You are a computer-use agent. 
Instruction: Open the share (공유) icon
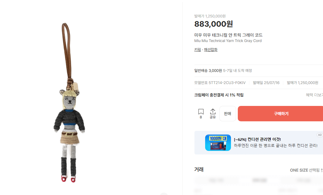213,114
